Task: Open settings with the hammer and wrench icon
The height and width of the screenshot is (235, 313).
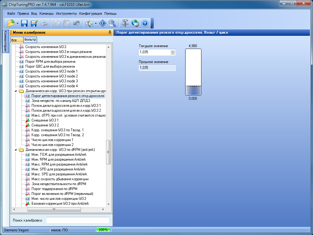Action: click(x=125, y=23)
